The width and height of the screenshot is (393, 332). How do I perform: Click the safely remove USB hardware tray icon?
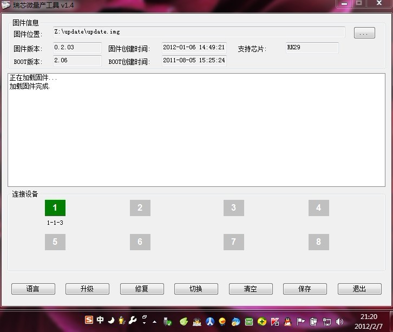[x=167, y=321]
